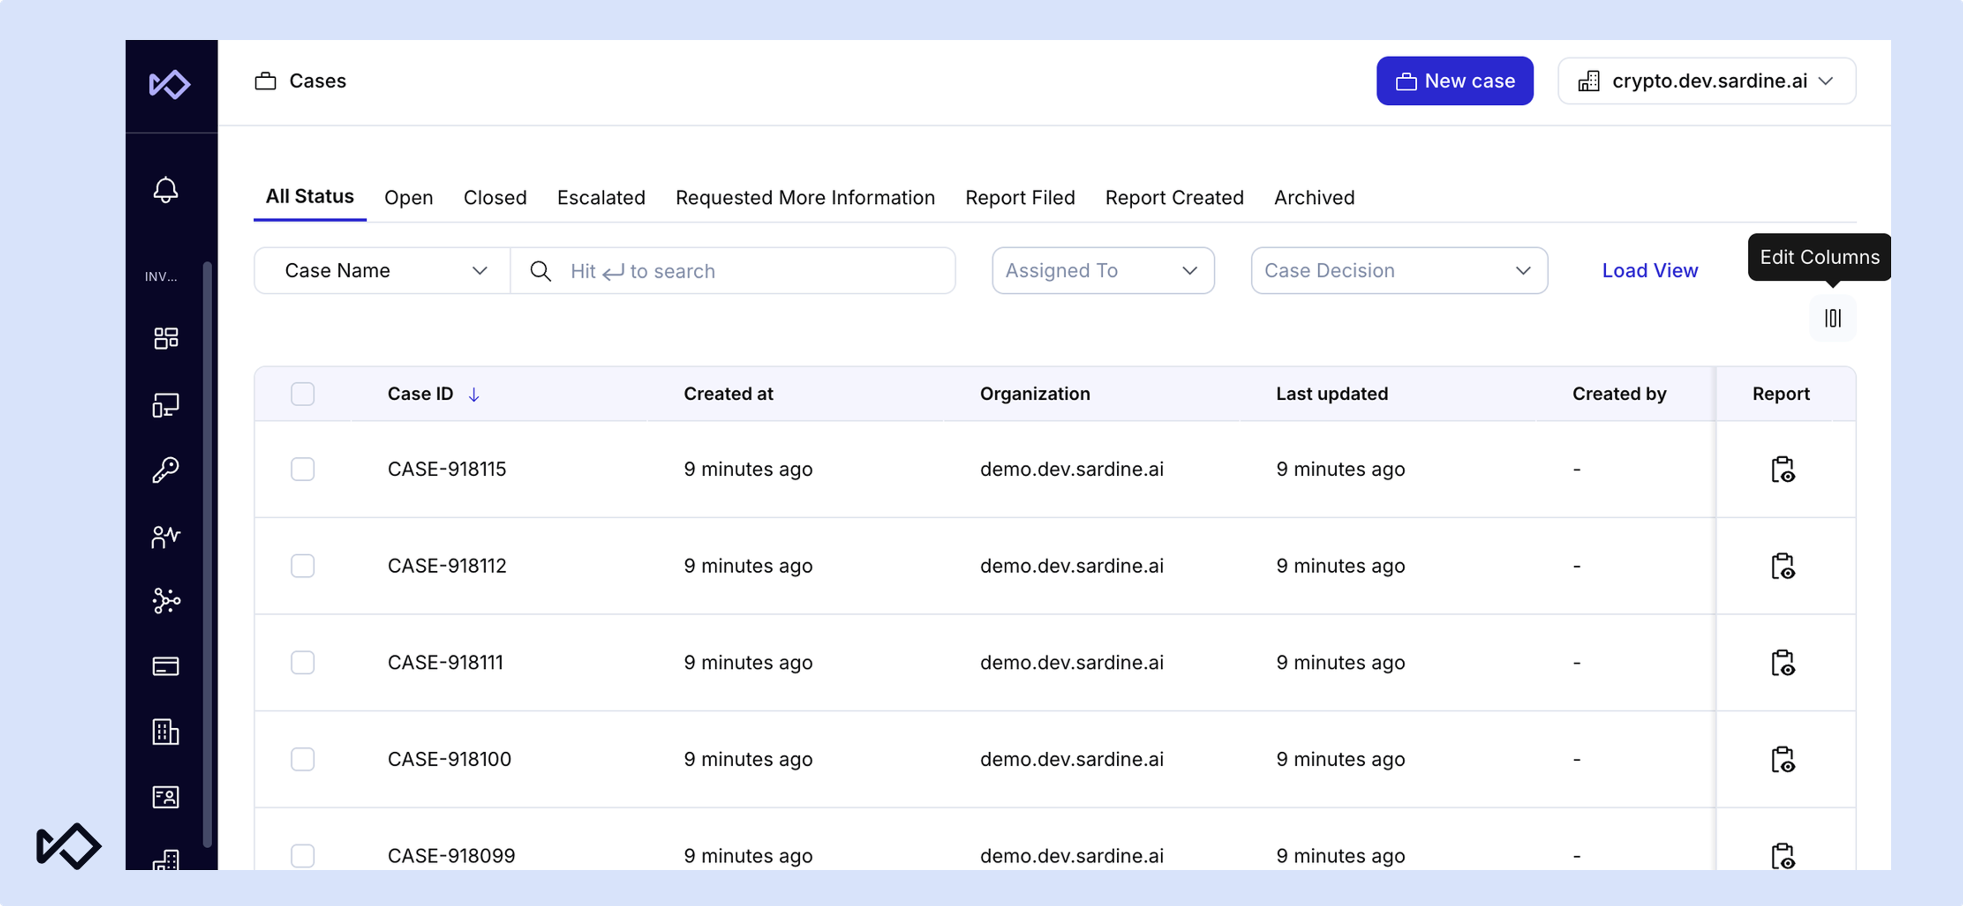Check the CASE-918099 row checkbox

tap(303, 856)
